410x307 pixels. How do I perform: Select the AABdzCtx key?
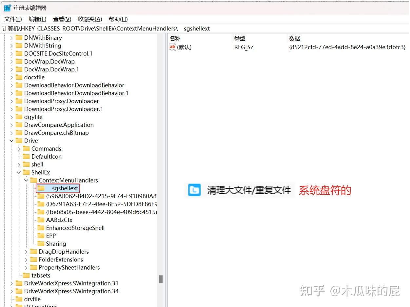(59, 220)
